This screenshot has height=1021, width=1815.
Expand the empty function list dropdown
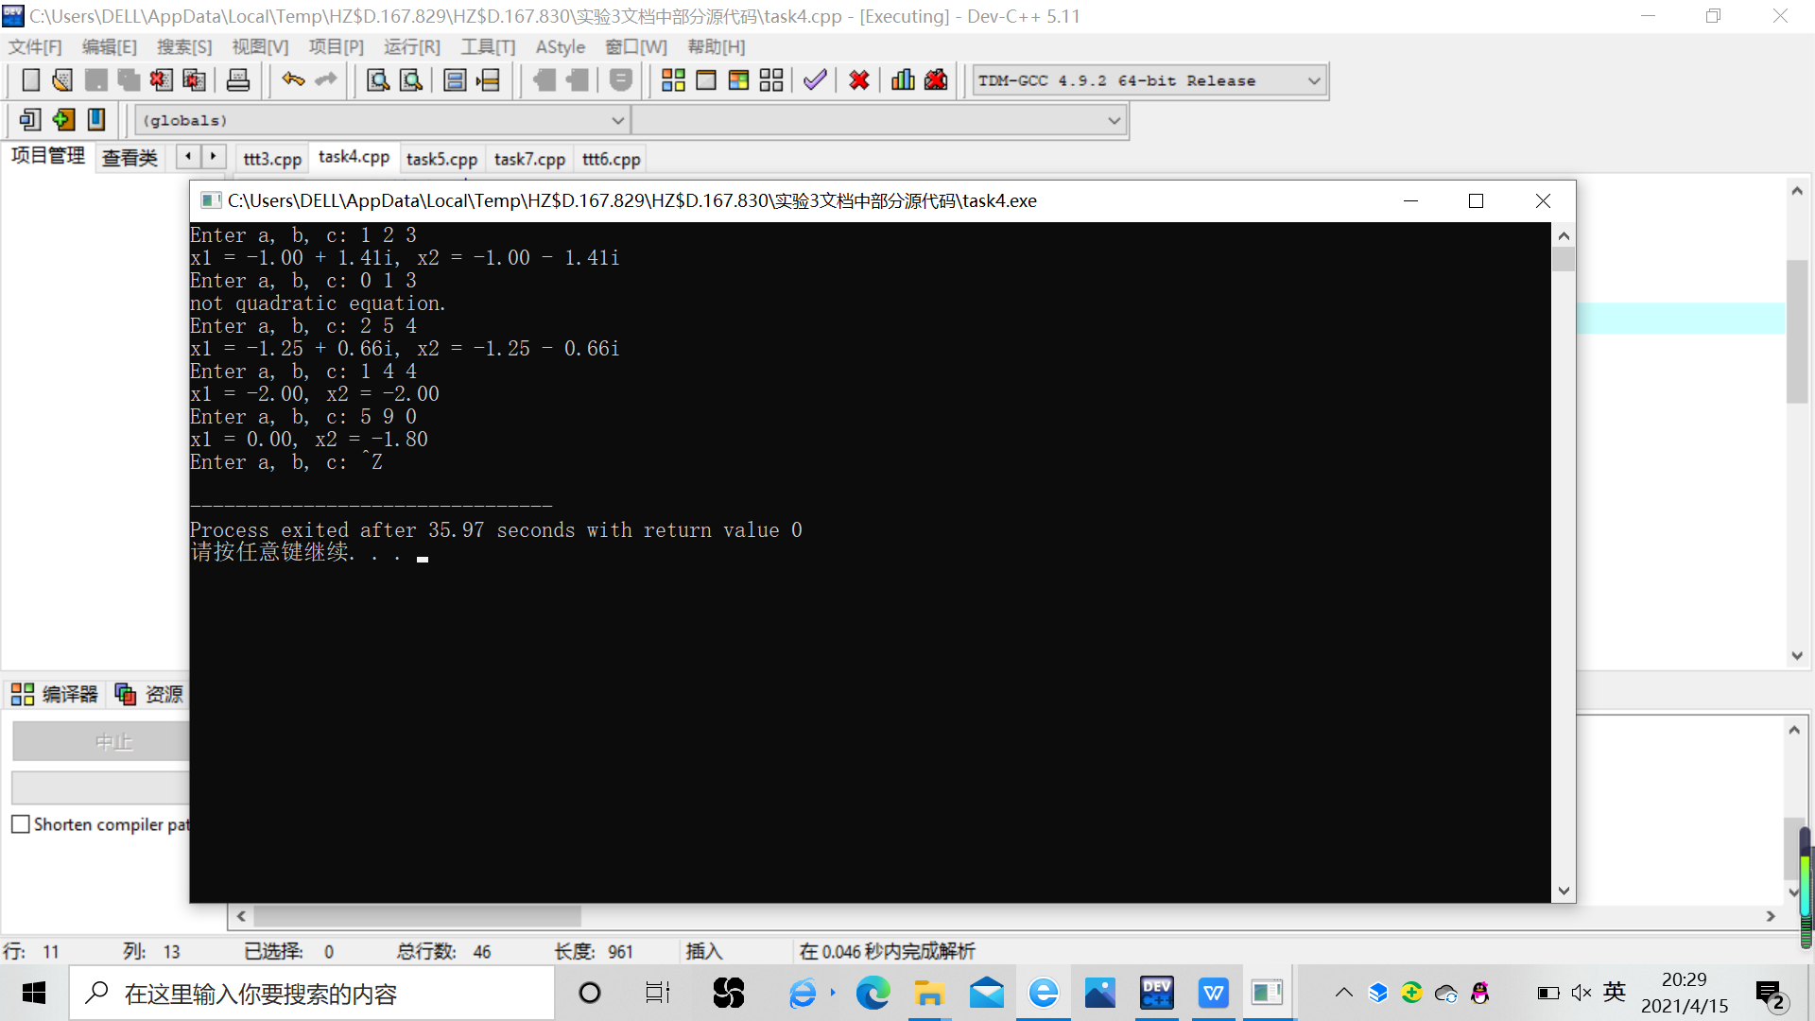tap(1114, 121)
